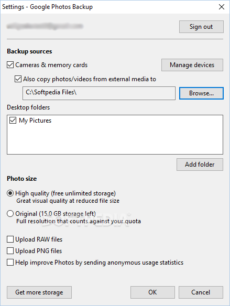Open Manage devices
This screenshot has width=230, height=306.
[x=192, y=65]
